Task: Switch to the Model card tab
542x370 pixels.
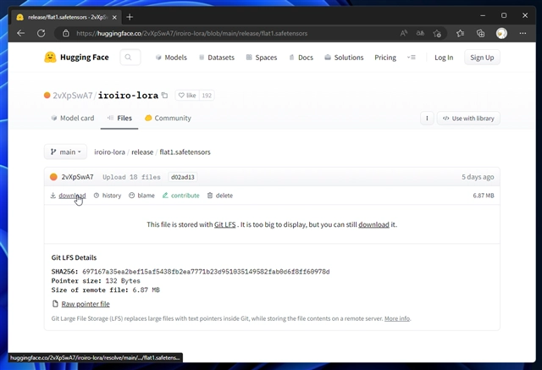Action: (x=73, y=119)
